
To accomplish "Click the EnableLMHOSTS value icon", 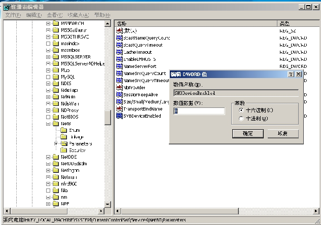I will point(119,59).
